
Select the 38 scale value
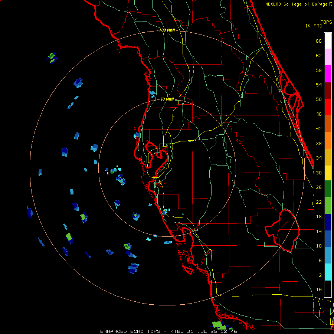coord(319,143)
